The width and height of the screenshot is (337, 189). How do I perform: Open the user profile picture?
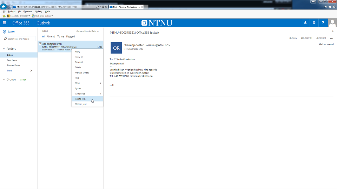point(332,23)
